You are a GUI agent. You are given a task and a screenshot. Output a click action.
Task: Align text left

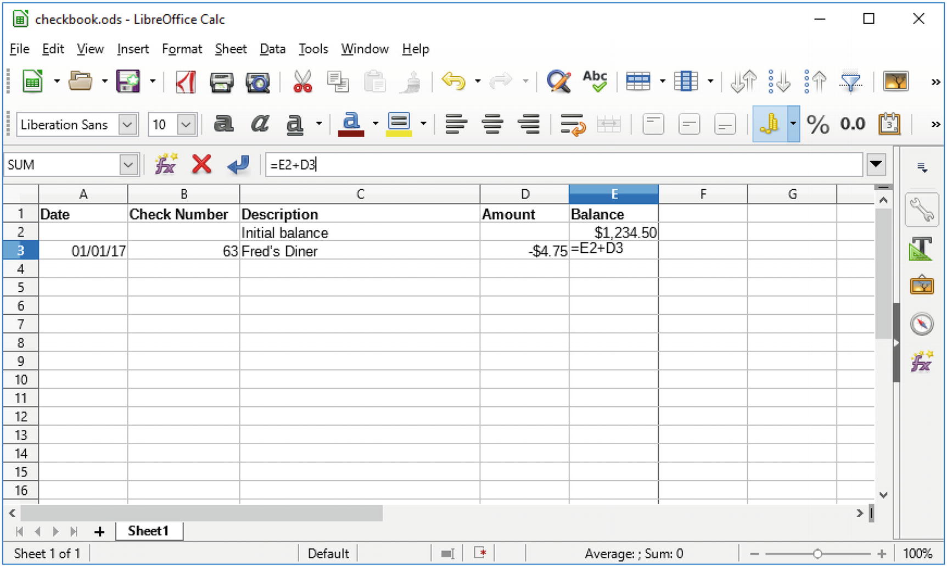[456, 124]
